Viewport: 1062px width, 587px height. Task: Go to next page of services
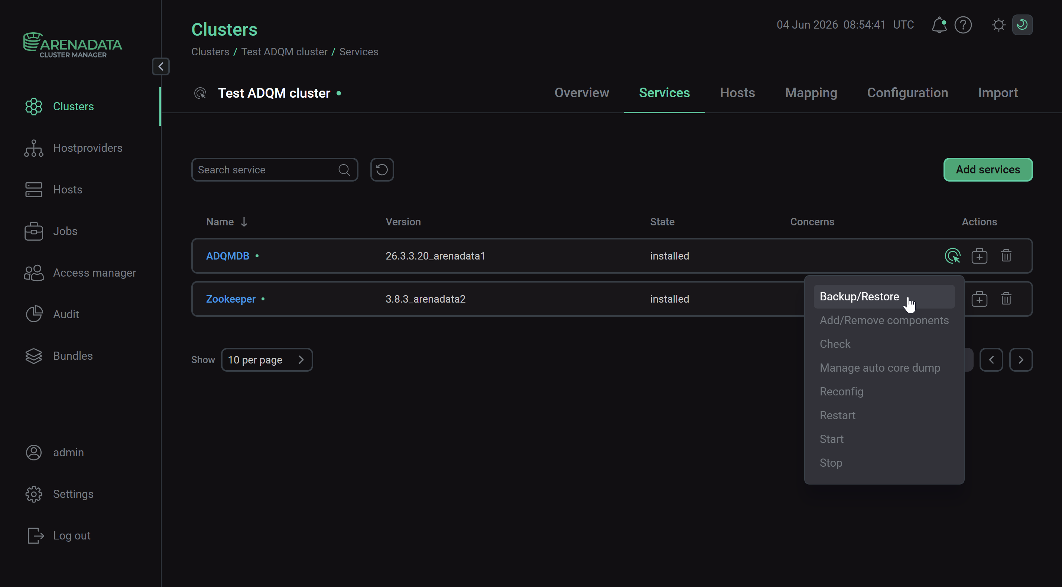1021,360
